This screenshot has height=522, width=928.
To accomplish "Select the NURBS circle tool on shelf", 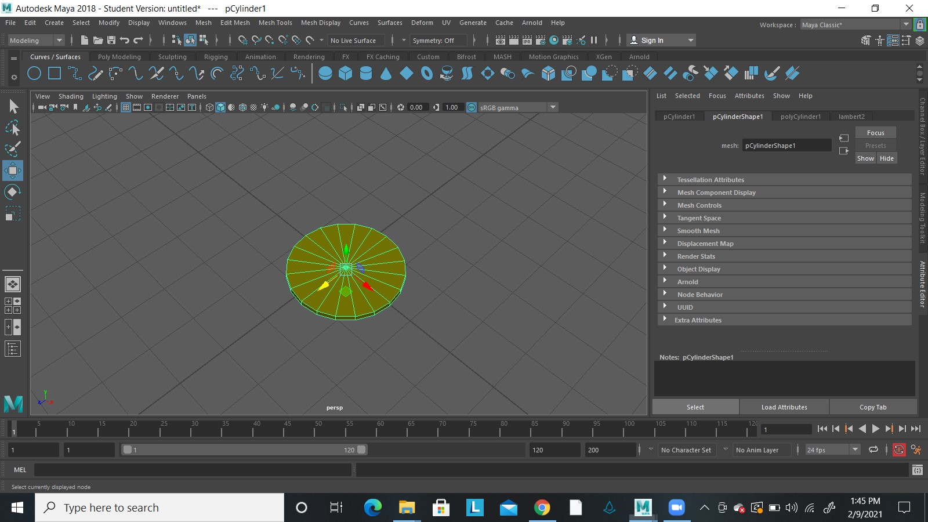I will pyautogui.click(x=34, y=73).
